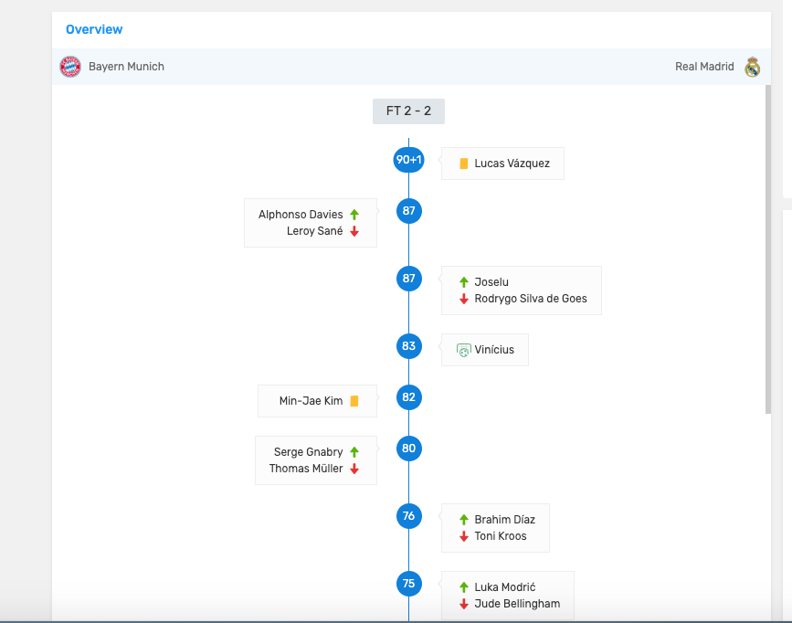This screenshot has height=623, width=792.
Task: Open the Bayern Munich team name
Action: [x=126, y=67]
